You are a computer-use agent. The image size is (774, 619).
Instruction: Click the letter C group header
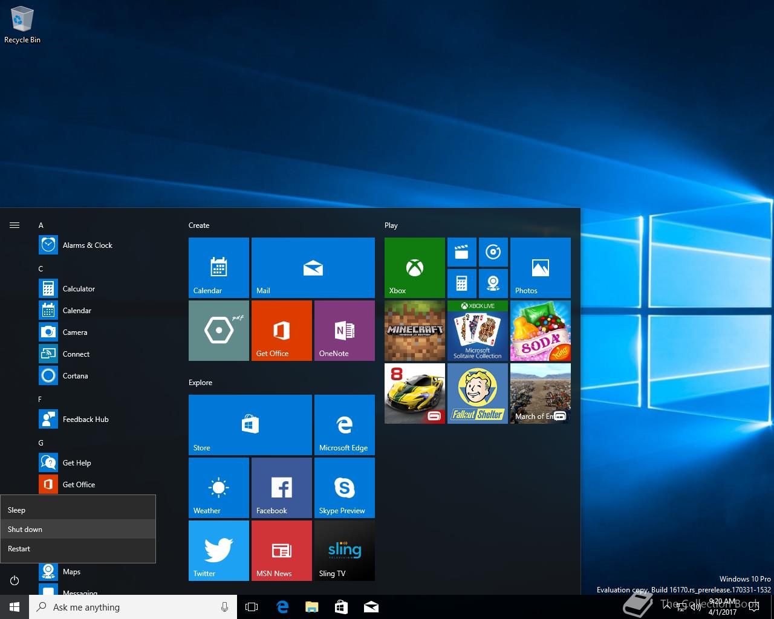[41, 268]
